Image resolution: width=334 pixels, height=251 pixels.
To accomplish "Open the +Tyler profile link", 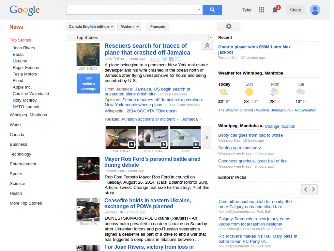I will coord(246,10).
